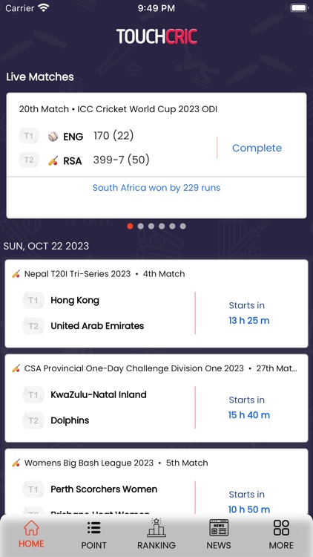Tap the RSA team bat icon
This screenshot has width=313, height=557.
point(53,161)
